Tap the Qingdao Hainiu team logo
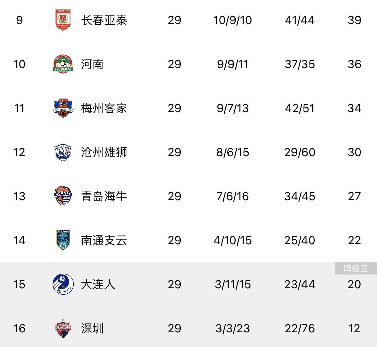The image size is (377, 347). [x=63, y=196]
